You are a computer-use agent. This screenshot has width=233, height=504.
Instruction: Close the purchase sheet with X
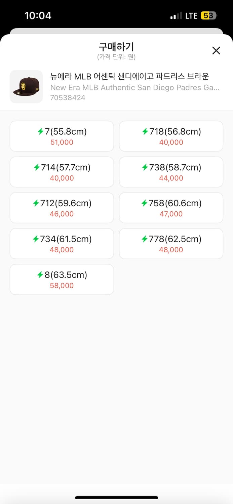[216, 51]
